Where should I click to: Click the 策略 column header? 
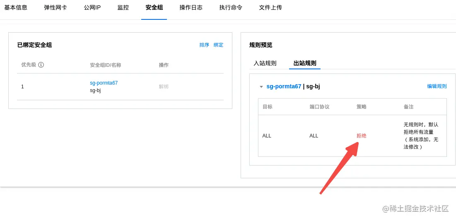tap(362, 106)
